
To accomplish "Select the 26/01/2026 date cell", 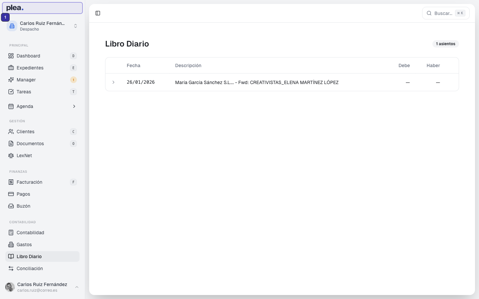I will (141, 82).
